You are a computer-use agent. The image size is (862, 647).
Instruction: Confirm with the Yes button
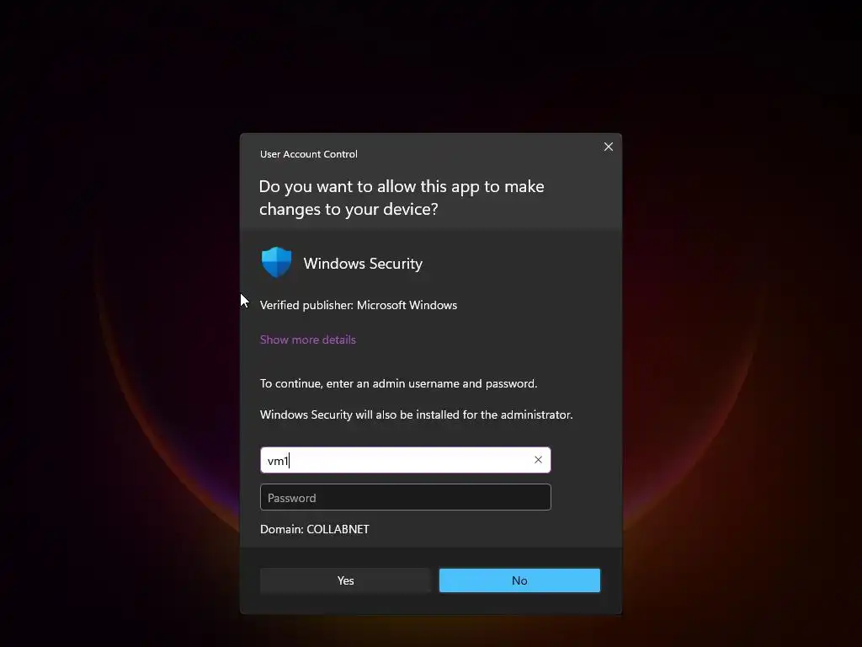pos(345,580)
